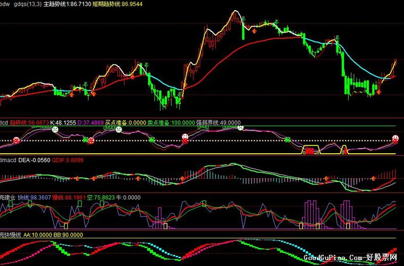Select the 强弱界线:49.0000 label

click(x=218, y=123)
